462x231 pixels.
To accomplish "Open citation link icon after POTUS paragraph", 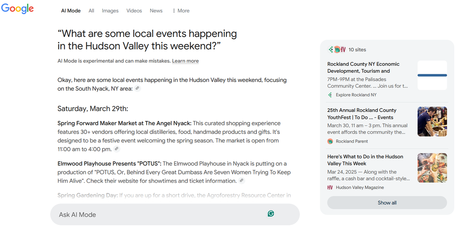I will [x=241, y=181].
